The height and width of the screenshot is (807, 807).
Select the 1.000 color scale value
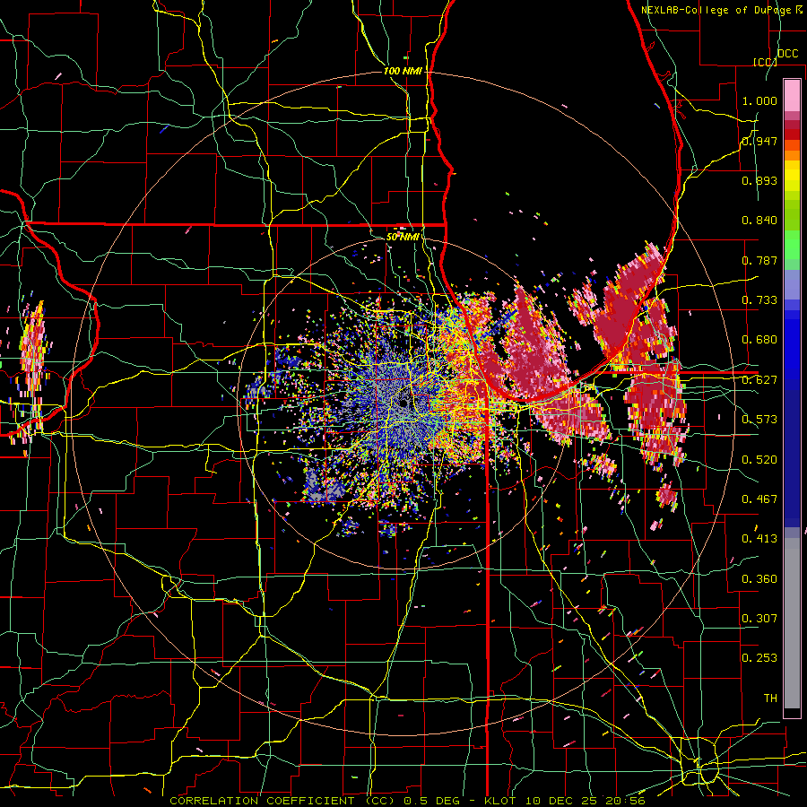click(x=759, y=100)
